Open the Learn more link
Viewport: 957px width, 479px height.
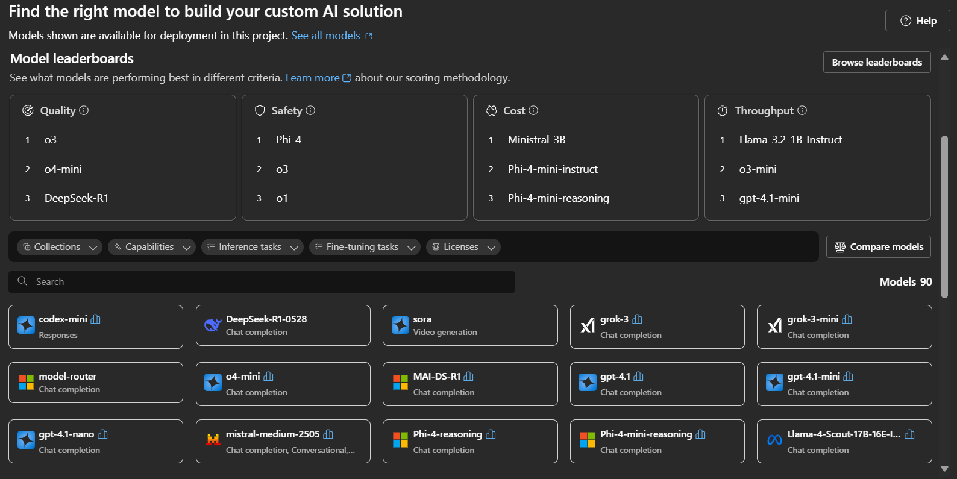318,78
